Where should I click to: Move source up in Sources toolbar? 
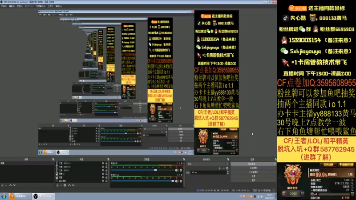click(x=69, y=185)
